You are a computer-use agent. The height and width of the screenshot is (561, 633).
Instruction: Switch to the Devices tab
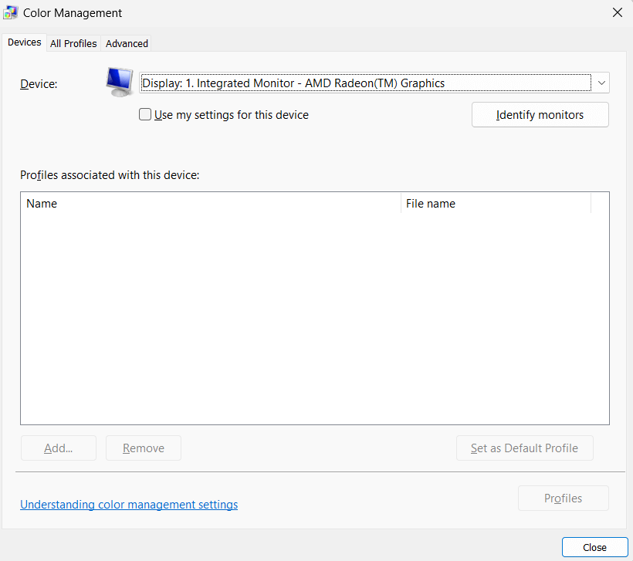coord(24,42)
